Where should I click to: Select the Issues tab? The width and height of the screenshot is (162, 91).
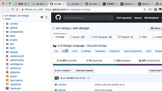77,37
